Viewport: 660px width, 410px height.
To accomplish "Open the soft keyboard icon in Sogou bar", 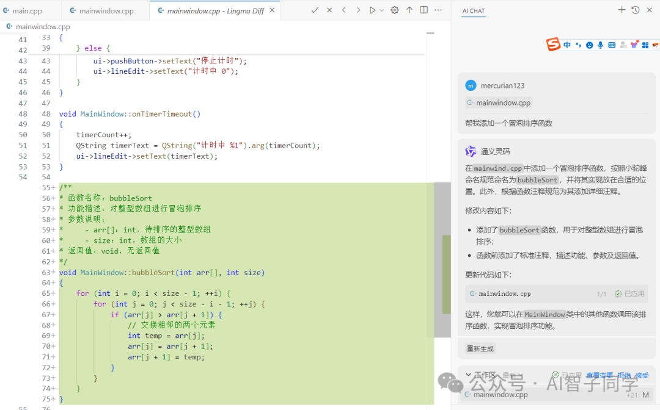I will pos(612,45).
